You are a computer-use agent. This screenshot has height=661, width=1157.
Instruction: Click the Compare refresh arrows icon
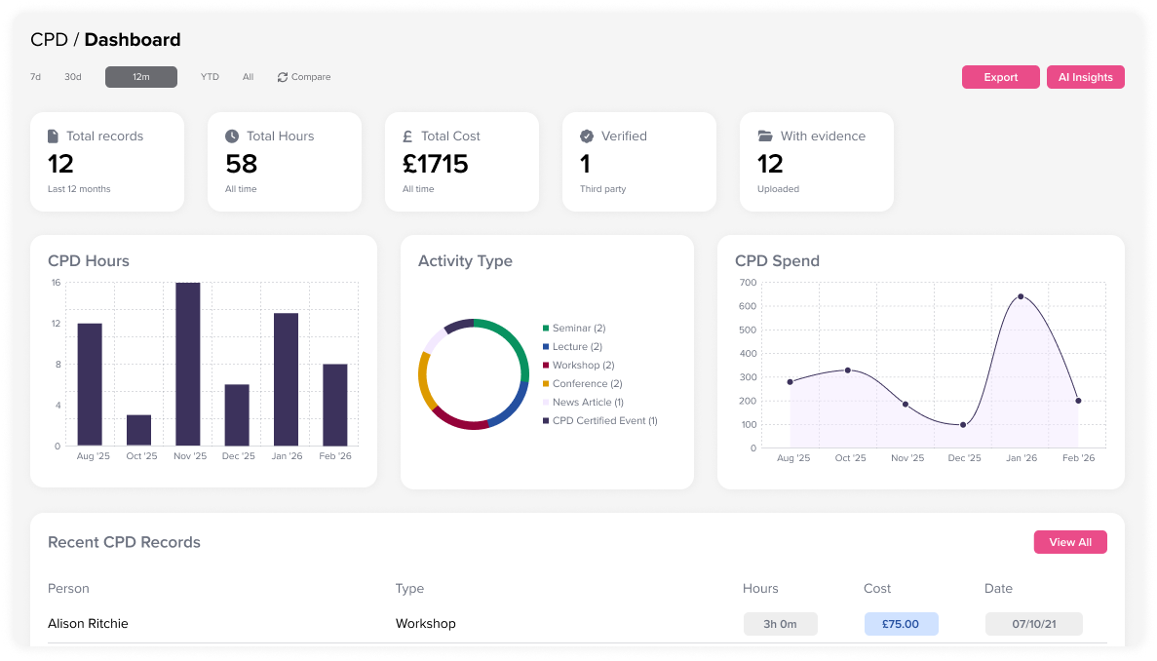pos(283,77)
